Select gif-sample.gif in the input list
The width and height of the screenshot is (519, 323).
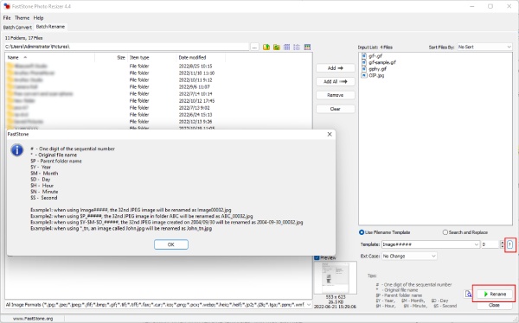click(x=382, y=62)
